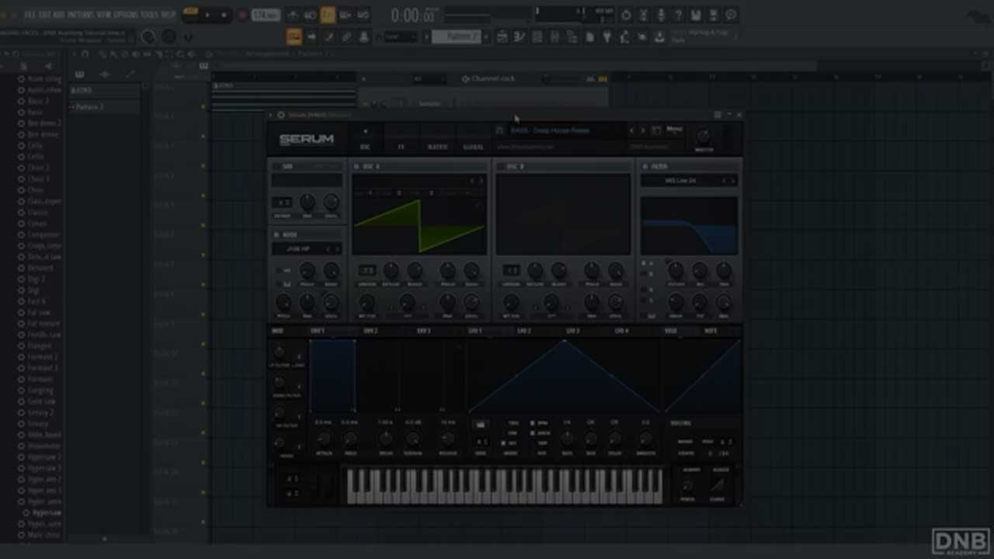Toggle filter routing checkbox A
Viewport: 994px width, 559px height.
click(644, 264)
